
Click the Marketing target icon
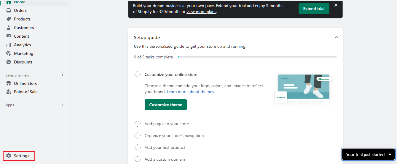pos(9,53)
